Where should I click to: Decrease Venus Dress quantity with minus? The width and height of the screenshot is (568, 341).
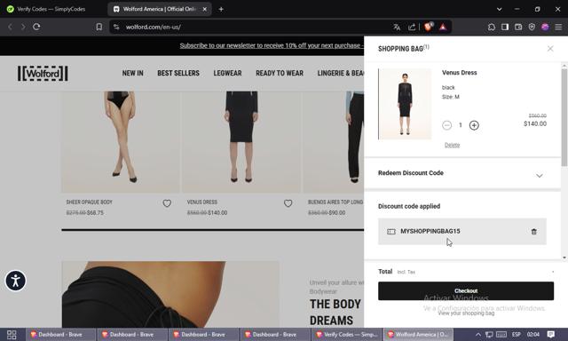tap(446, 125)
